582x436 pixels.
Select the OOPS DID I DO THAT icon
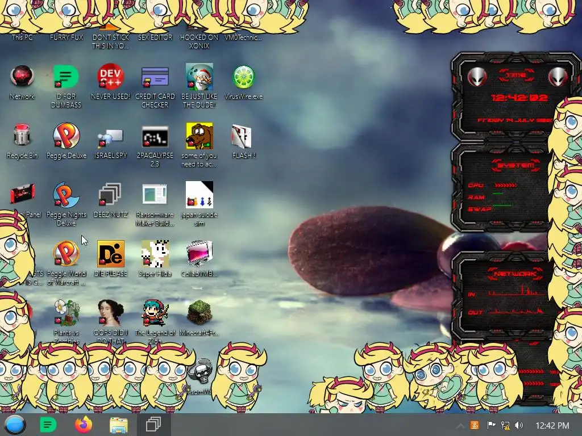[x=110, y=312]
